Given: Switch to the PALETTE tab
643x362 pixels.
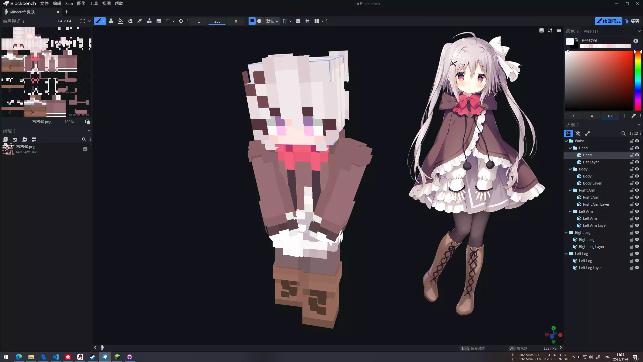Looking at the screenshot, I should [591, 31].
